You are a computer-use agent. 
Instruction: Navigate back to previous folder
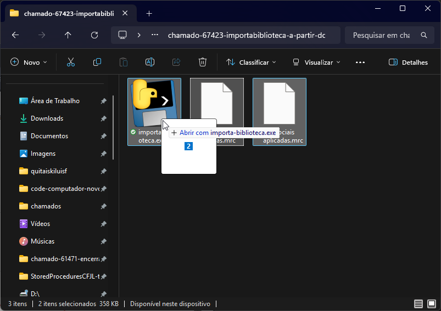pyautogui.click(x=15, y=35)
